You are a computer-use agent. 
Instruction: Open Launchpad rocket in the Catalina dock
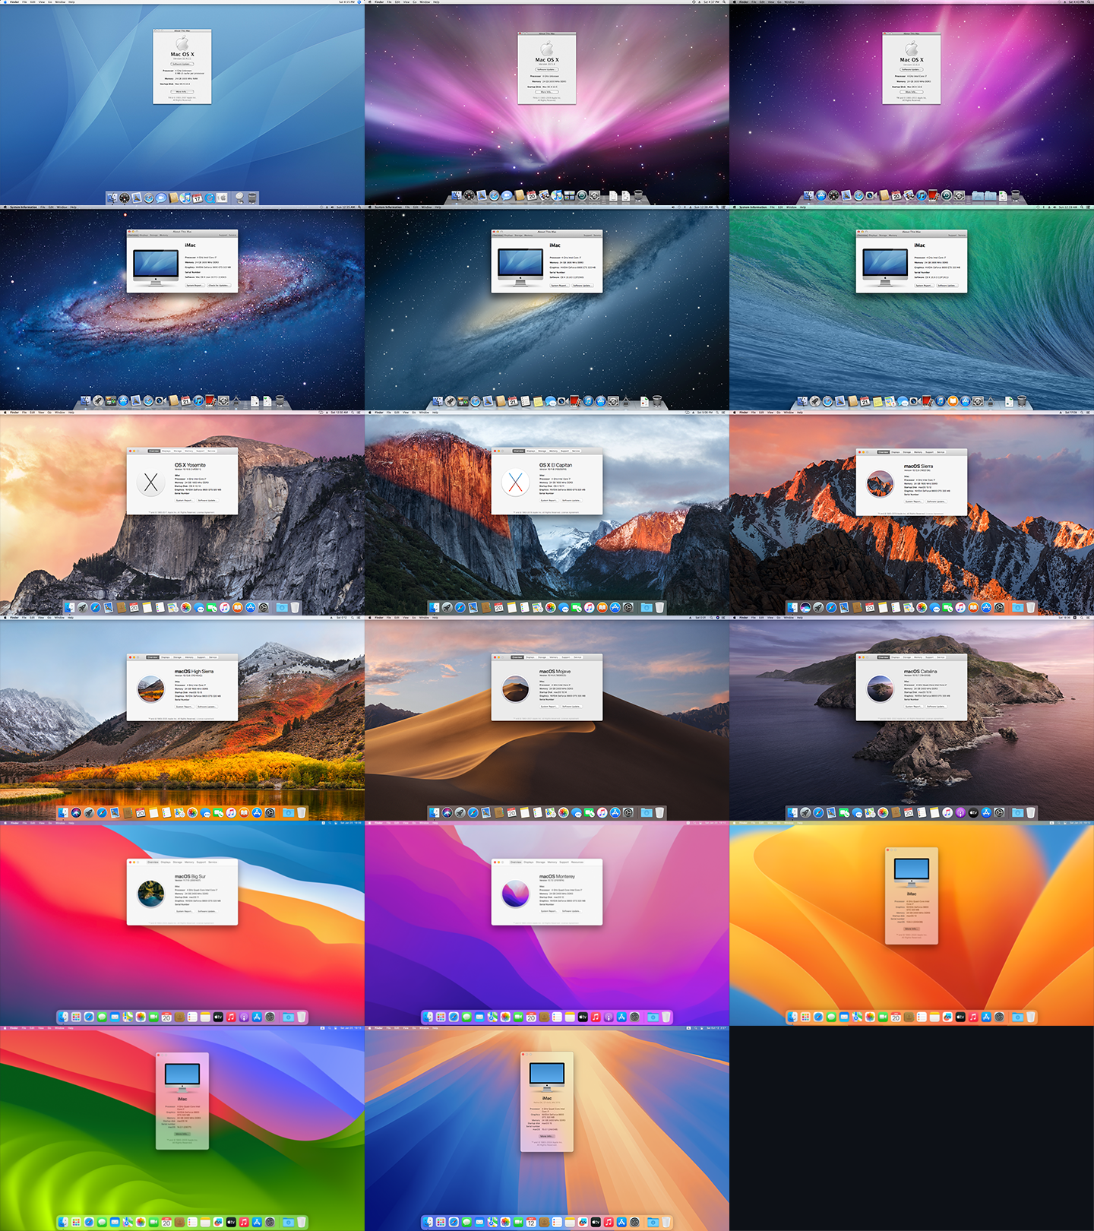(805, 812)
